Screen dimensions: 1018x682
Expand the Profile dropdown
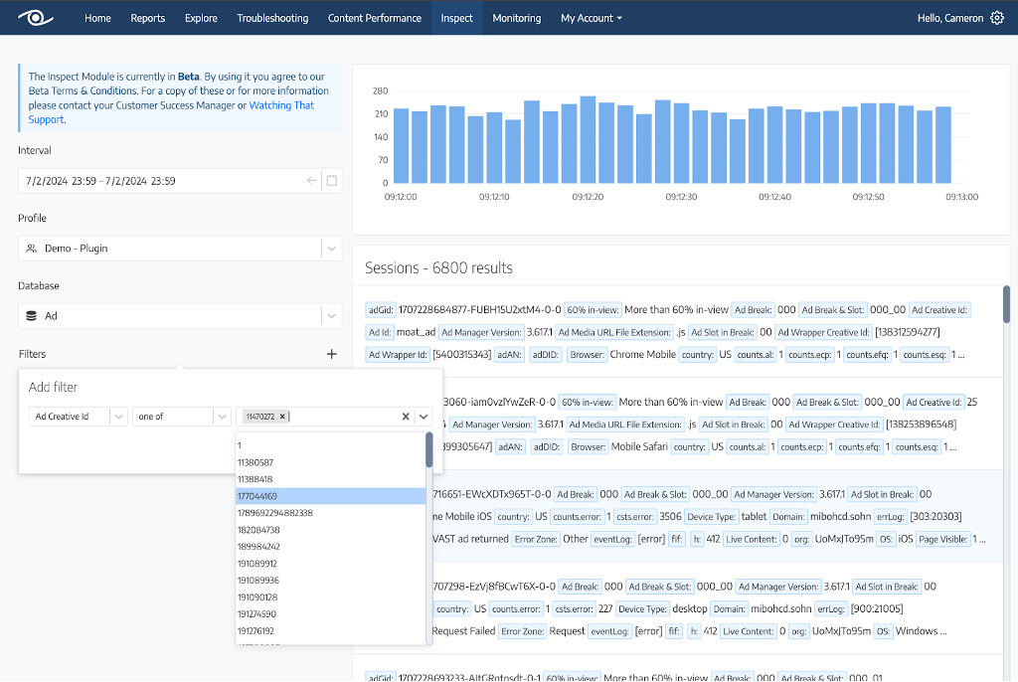[x=331, y=248]
